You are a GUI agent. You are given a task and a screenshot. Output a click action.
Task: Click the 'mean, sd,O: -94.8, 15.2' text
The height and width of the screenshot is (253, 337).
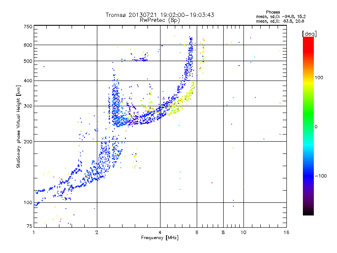[x=281, y=16]
